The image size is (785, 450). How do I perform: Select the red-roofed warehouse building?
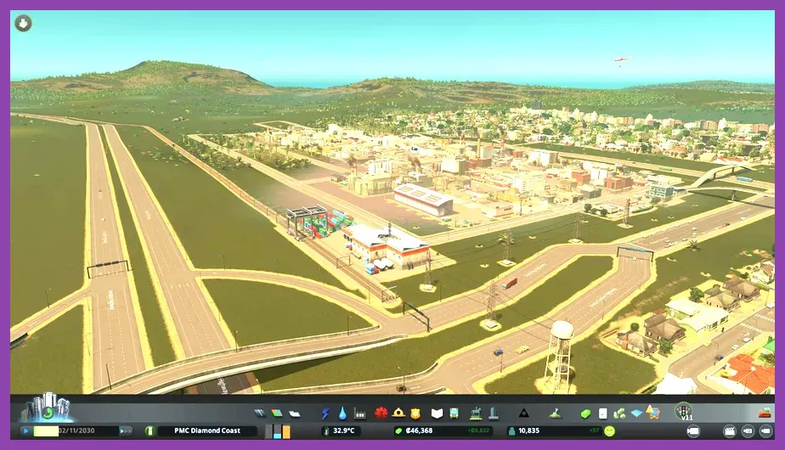coord(424,199)
